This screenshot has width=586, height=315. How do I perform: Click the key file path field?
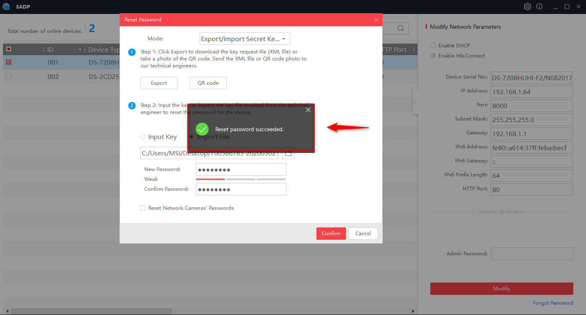210,153
